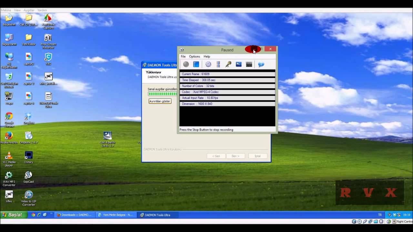This screenshot has width=413, height=232.
Task: Select the VLC media player desktop shortcut
Action: [x=9, y=159]
